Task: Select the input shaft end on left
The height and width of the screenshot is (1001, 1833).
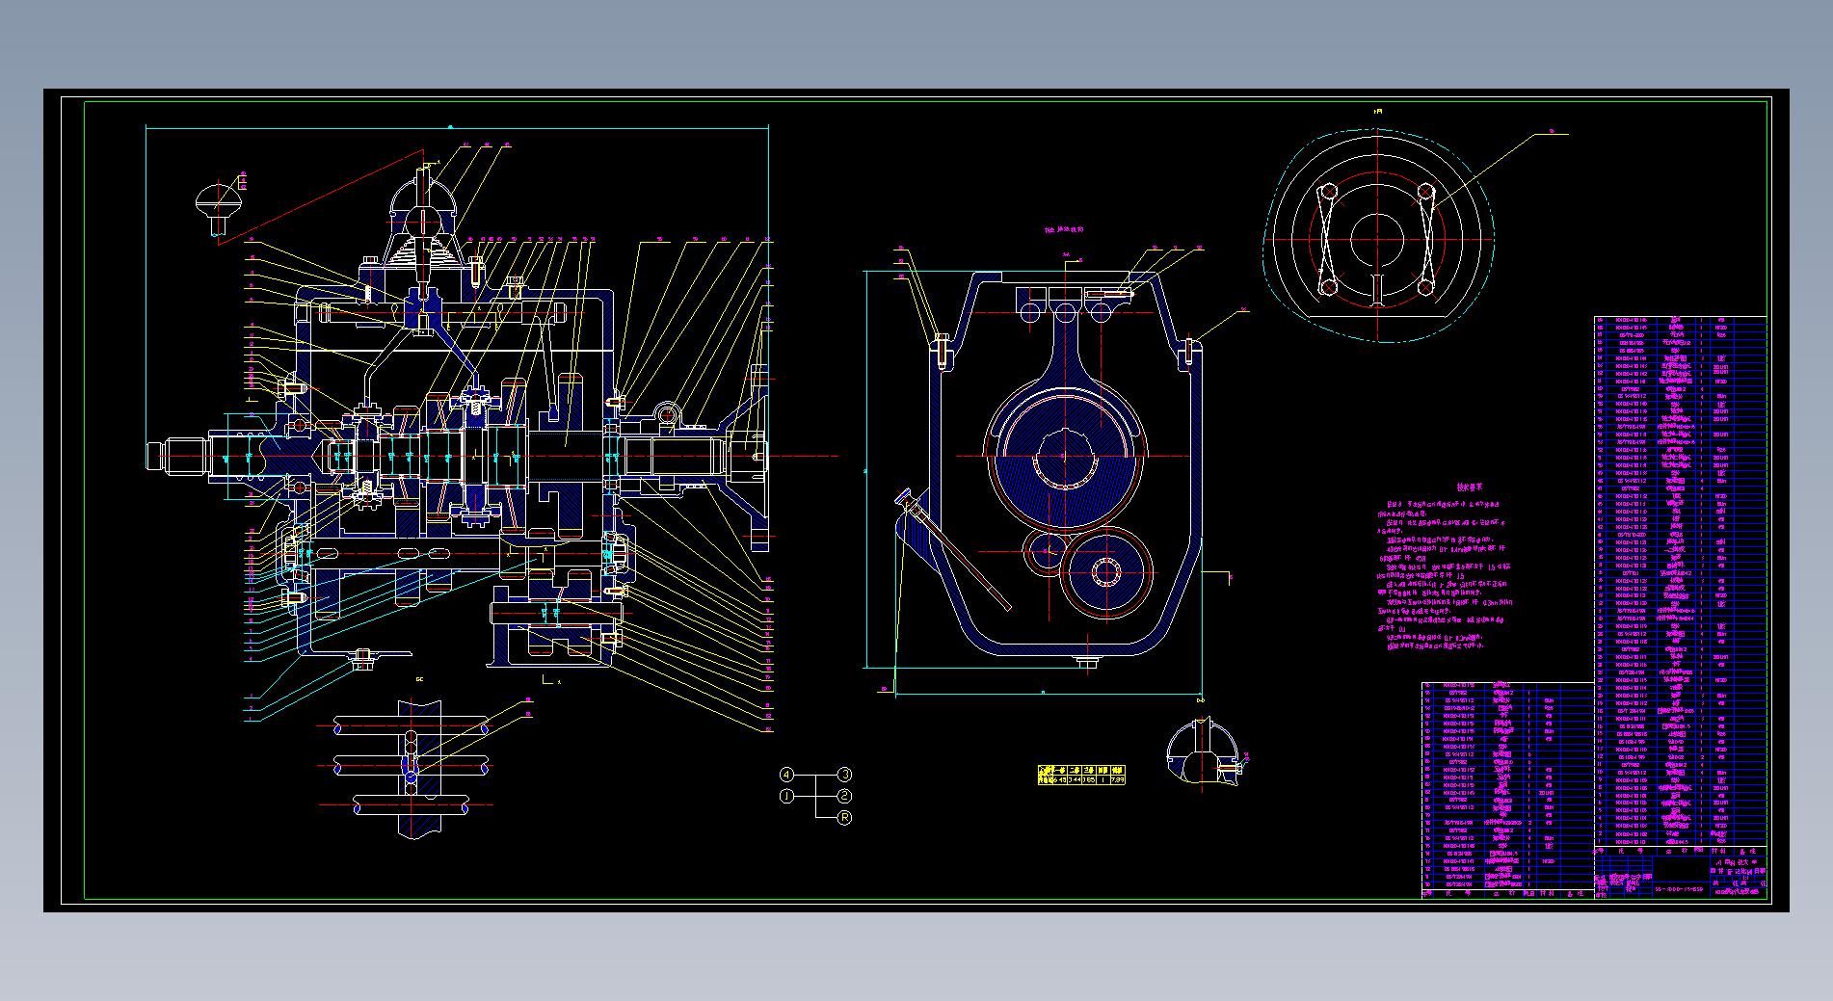Action: pyautogui.click(x=173, y=455)
